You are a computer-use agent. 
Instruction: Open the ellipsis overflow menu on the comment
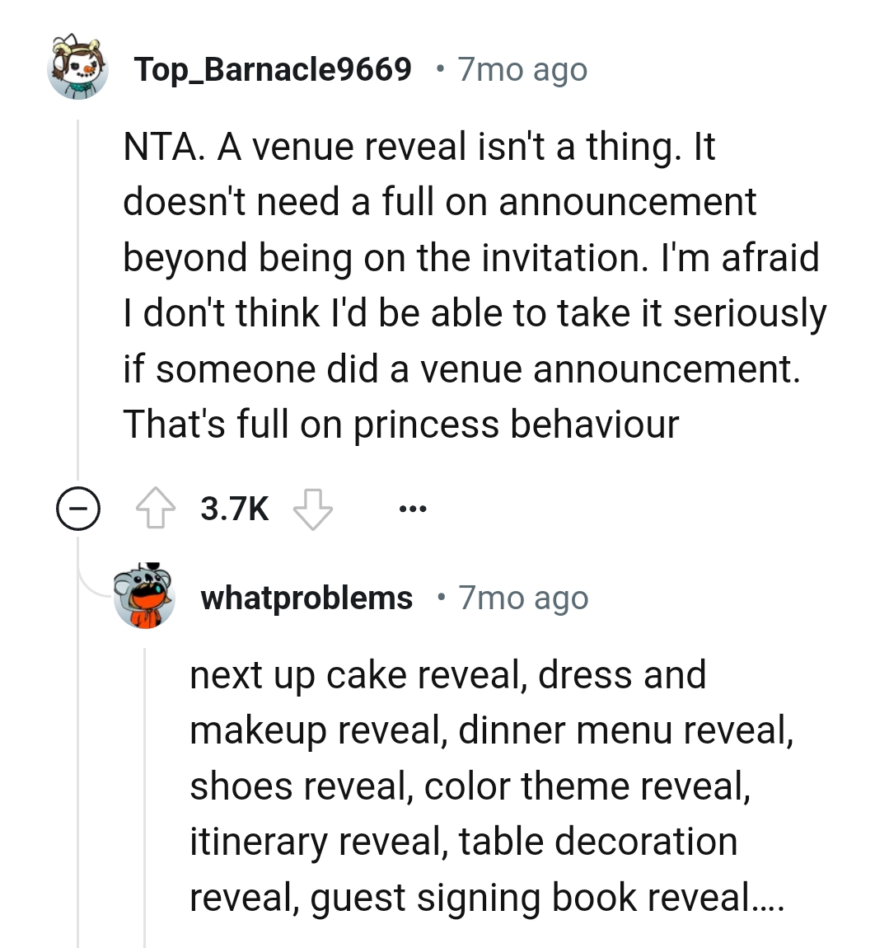[412, 509]
